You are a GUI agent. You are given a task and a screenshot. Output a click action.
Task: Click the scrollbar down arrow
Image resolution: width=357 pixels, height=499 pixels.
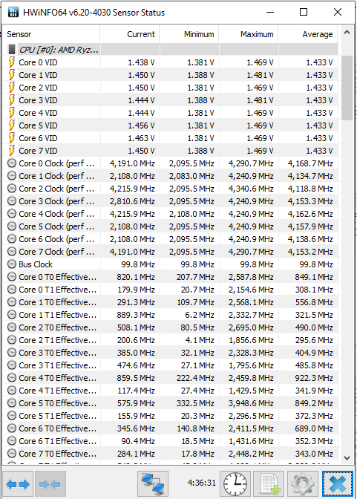click(347, 458)
